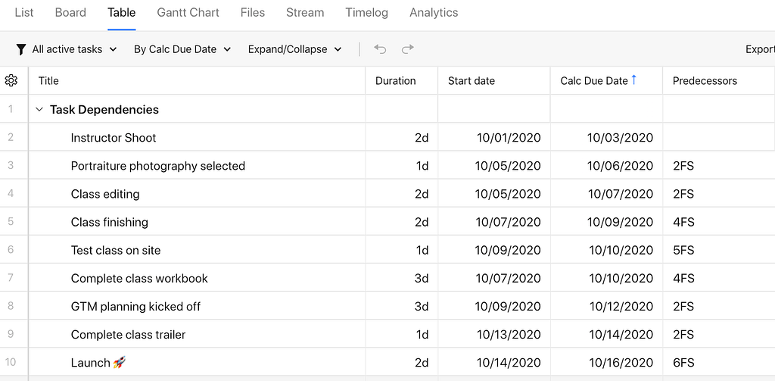Select the Instructor Shoot task title
The height and width of the screenshot is (381, 775).
pos(114,138)
